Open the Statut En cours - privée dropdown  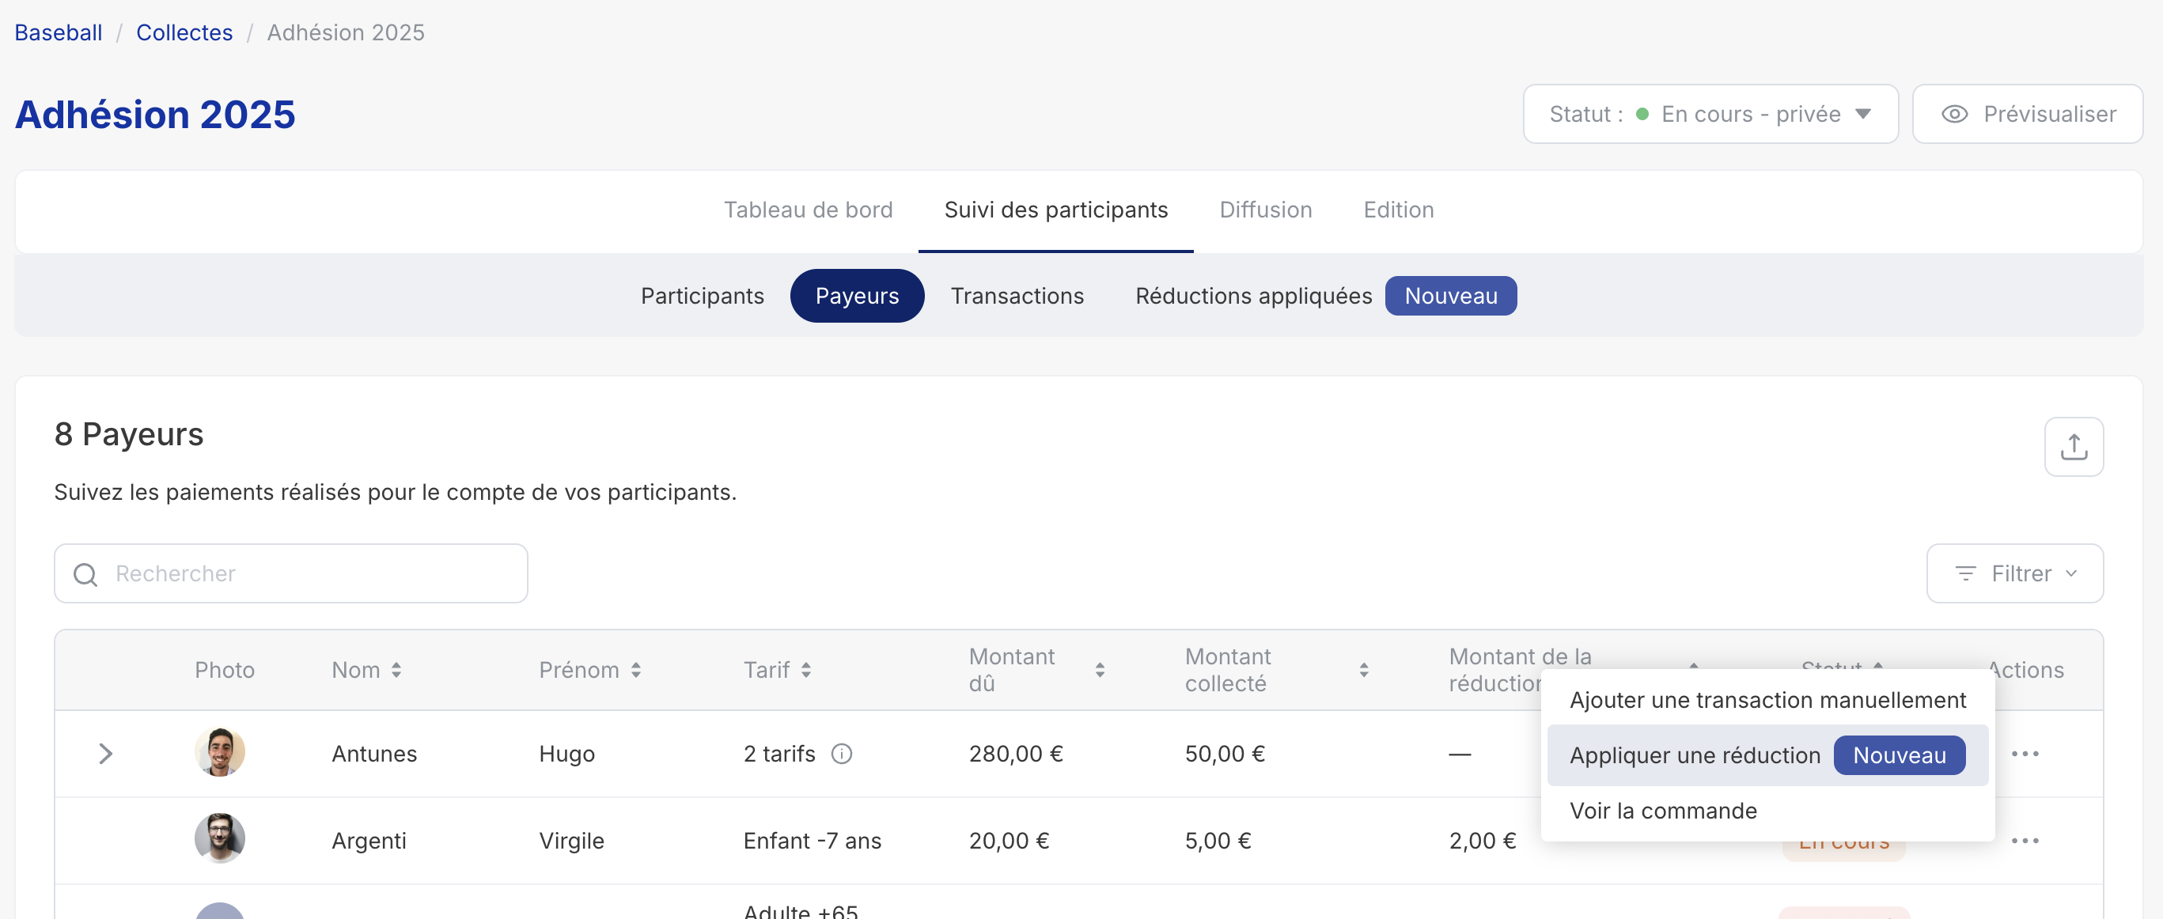[x=1710, y=114]
